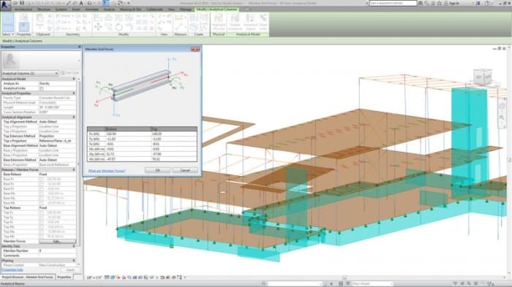This screenshot has width=512, height=287.
Task: Toggle the Analytical Links checkbox
Action: [42, 88]
